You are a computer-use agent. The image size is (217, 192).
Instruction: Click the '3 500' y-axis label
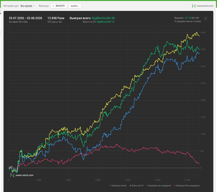(x=203, y=49)
